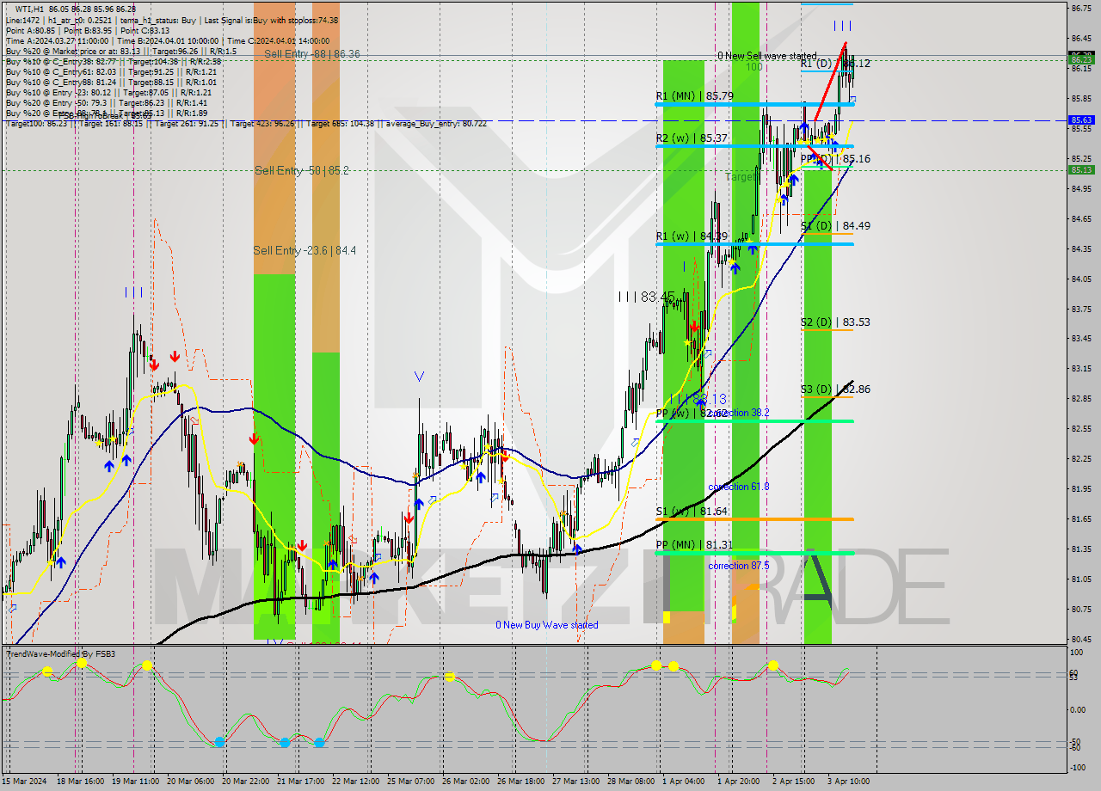Click the 27 Mar 13:00 time label
The height and width of the screenshot is (791, 1101).
[575, 782]
